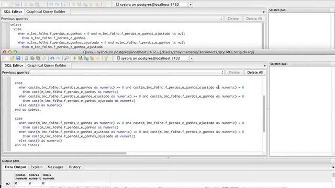Click Delete All in the background window

pos(254,19)
